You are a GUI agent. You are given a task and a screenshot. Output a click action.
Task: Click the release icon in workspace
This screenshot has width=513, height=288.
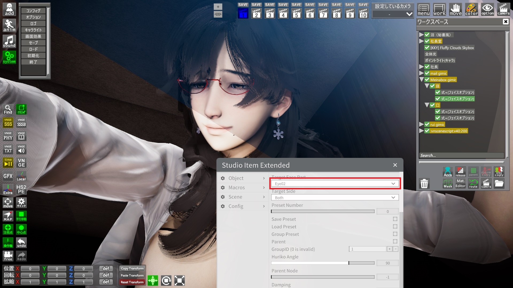(x=460, y=172)
